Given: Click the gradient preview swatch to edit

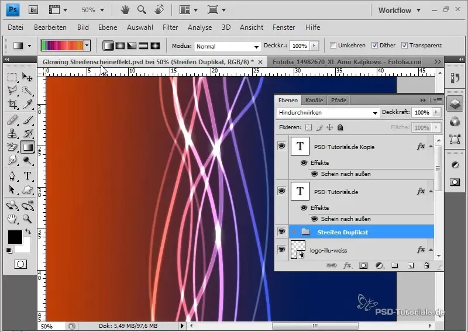Looking at the screenshot, I should pos(63,46).
